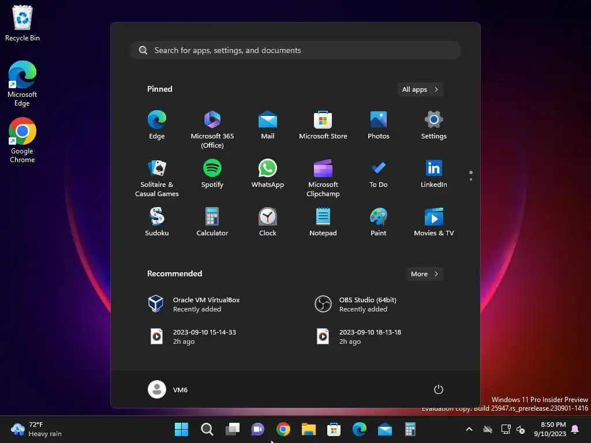Open File Explorer from the taskbar
Image resolution: width=591 pixels, height=443 pixels.
(309, 429)
